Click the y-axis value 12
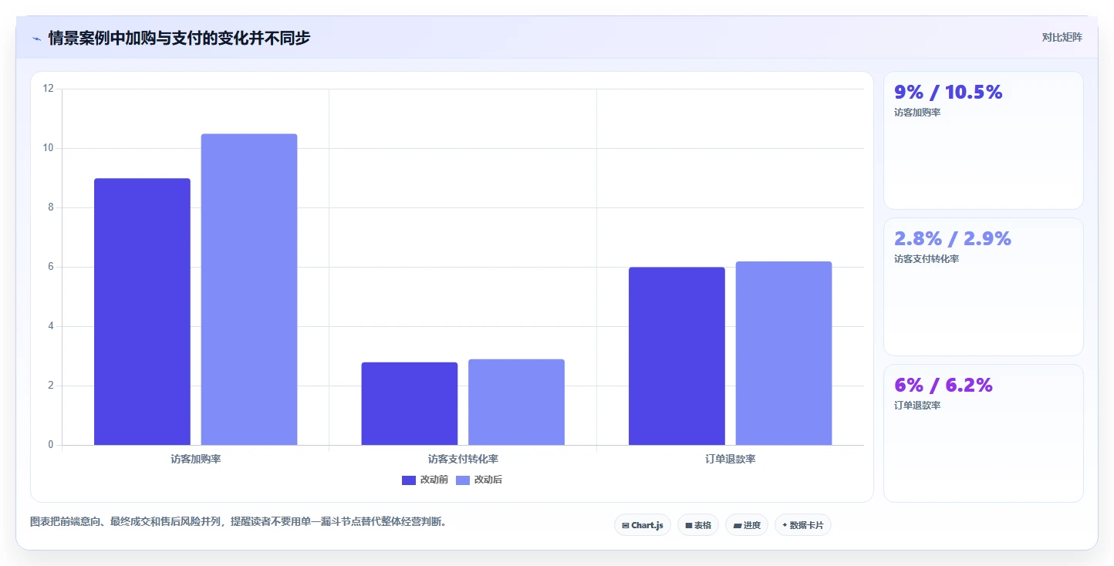The image size is (1114, 566). tap(49, 89)
